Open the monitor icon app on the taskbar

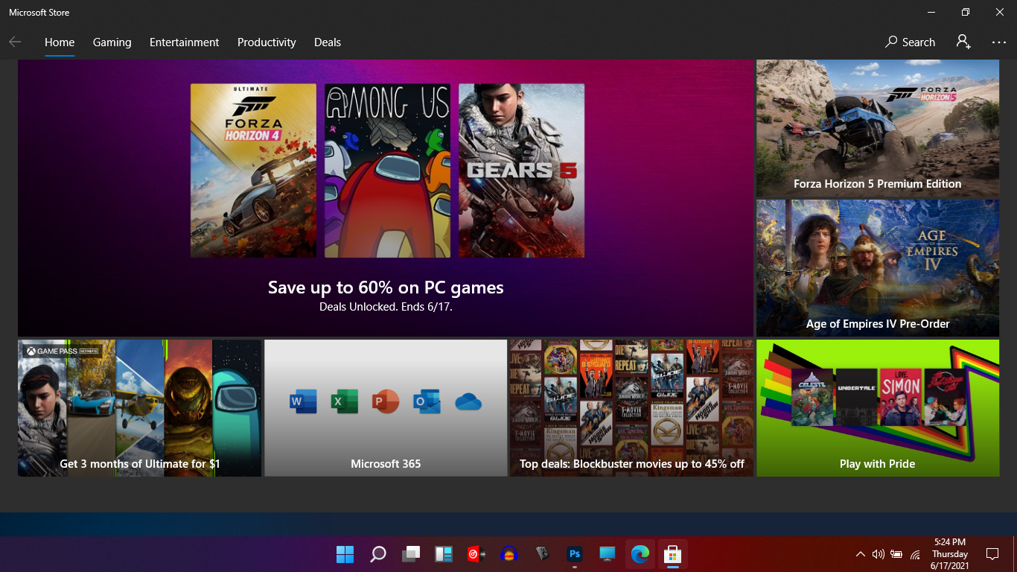point(607,554)
